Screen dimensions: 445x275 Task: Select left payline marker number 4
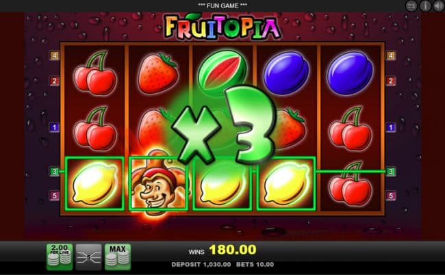coord(54,55)
